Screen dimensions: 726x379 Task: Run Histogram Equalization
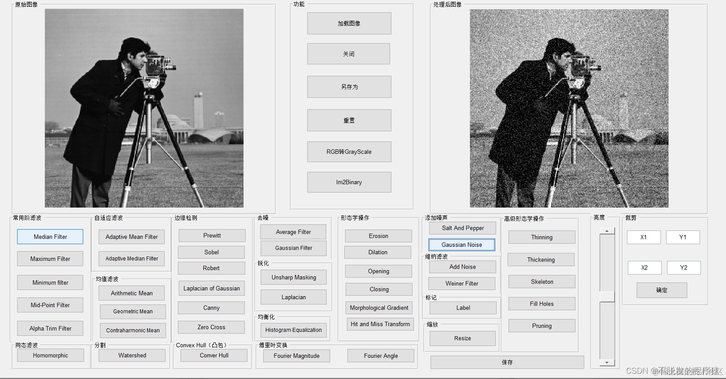pyautogui.click(x=294, y=330)
